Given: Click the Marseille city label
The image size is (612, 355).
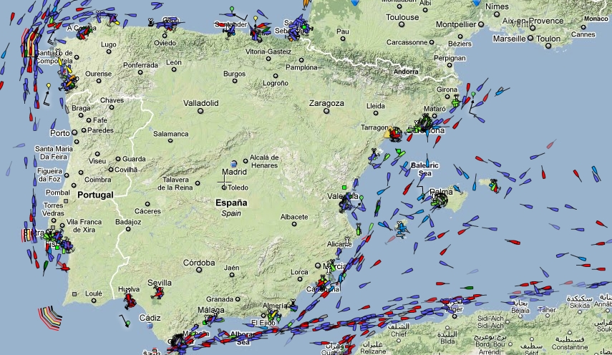Looking at the screenshot, I should (x=509, y=39).
